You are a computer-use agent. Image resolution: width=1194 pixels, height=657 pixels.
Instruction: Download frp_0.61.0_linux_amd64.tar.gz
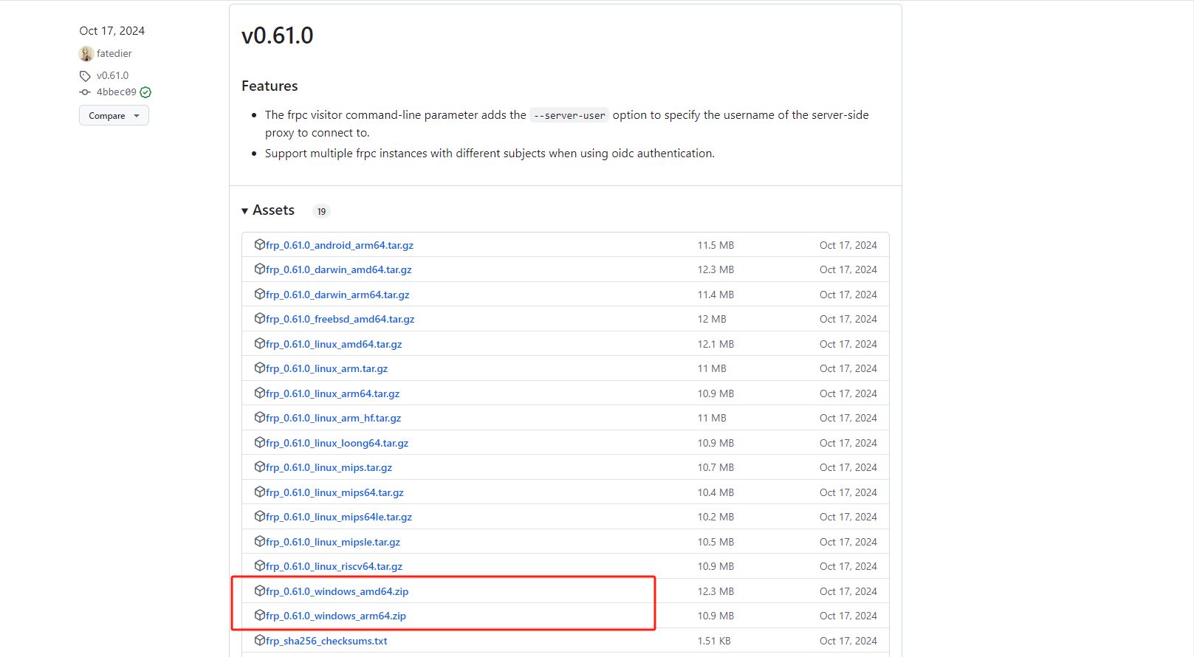coord(334,344)
